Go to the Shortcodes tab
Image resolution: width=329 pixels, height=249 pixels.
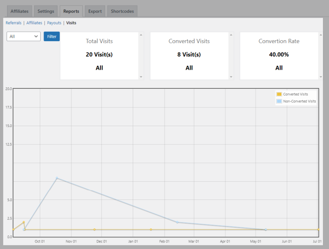pos(122,11)
